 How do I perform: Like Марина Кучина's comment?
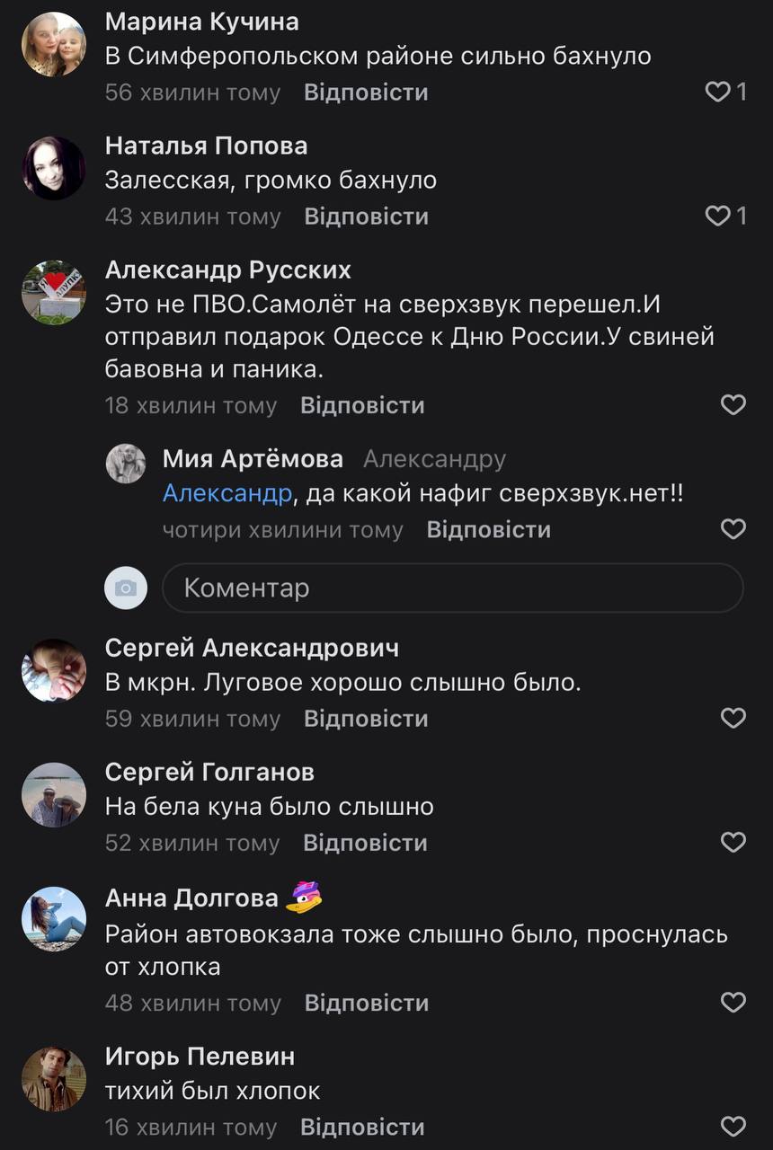718,93
